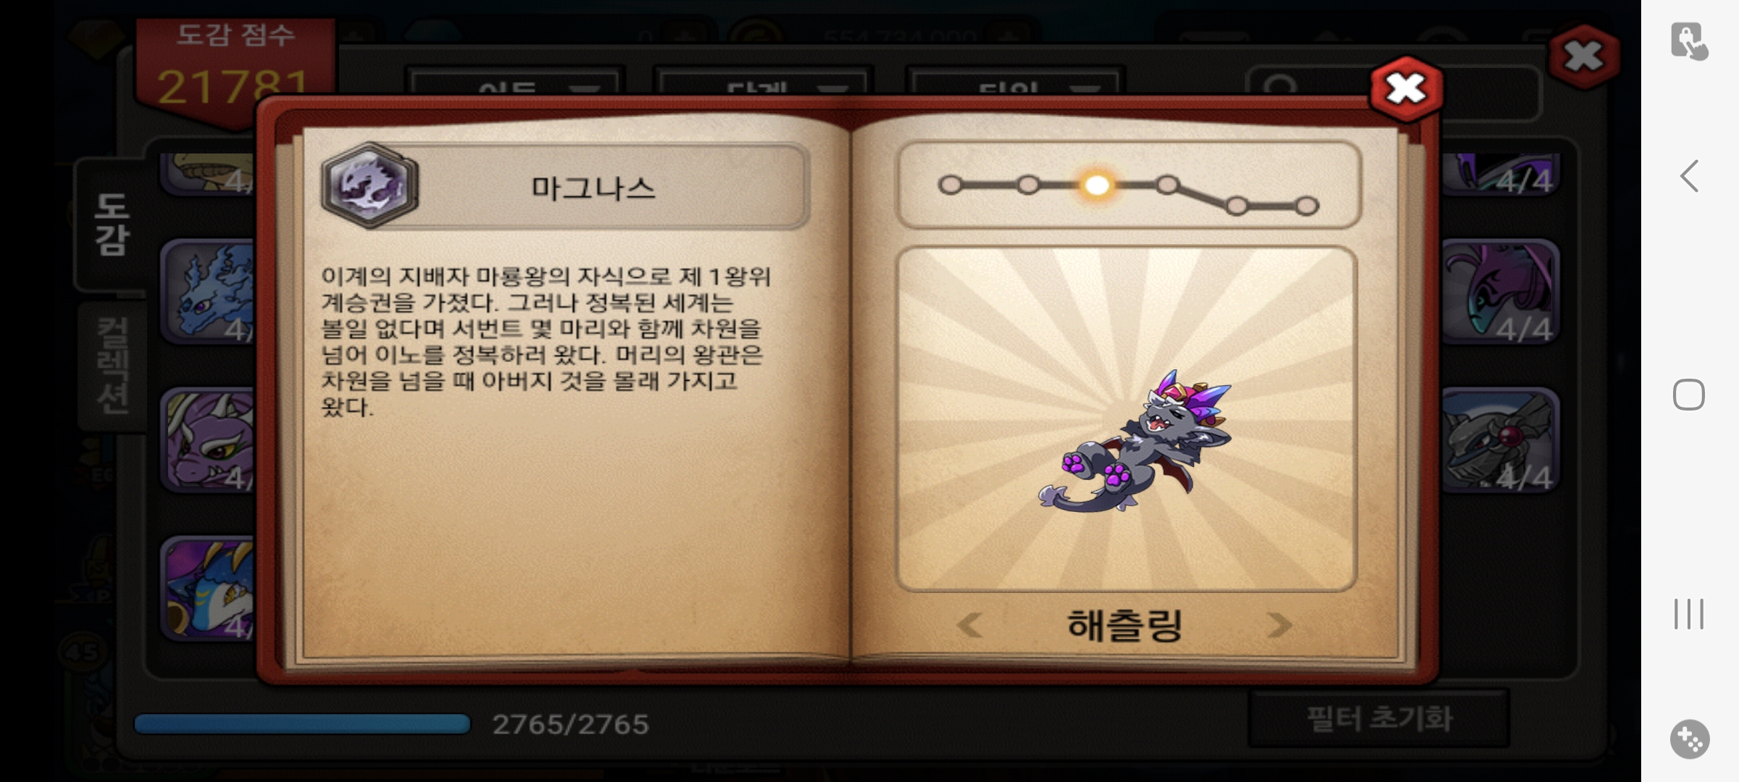Tap the Android back navigation arrow
The image size is (1739, 782).
[1689, 176]
